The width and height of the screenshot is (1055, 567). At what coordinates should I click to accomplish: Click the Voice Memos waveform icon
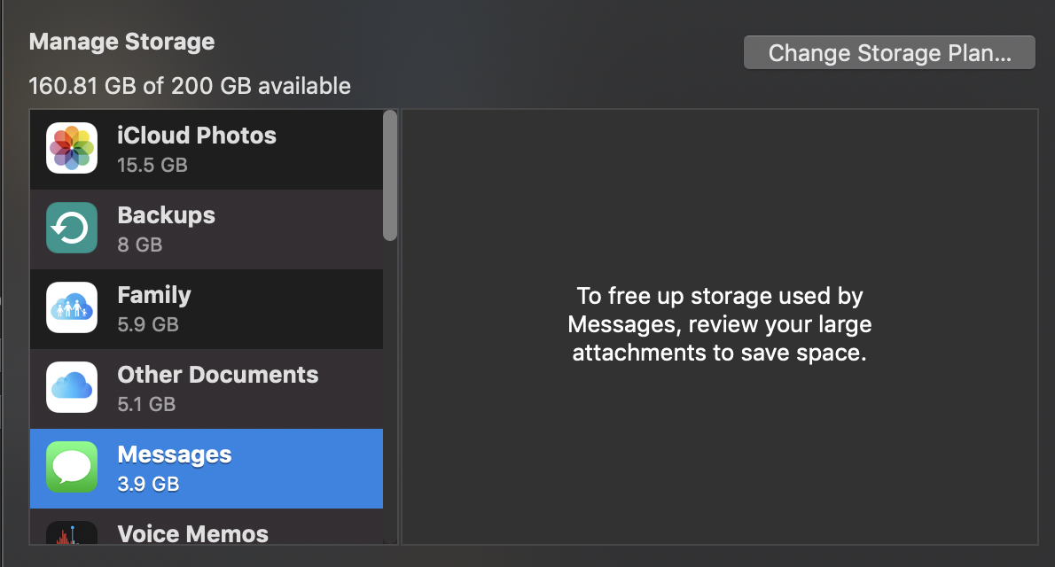(x=72, y=535)
